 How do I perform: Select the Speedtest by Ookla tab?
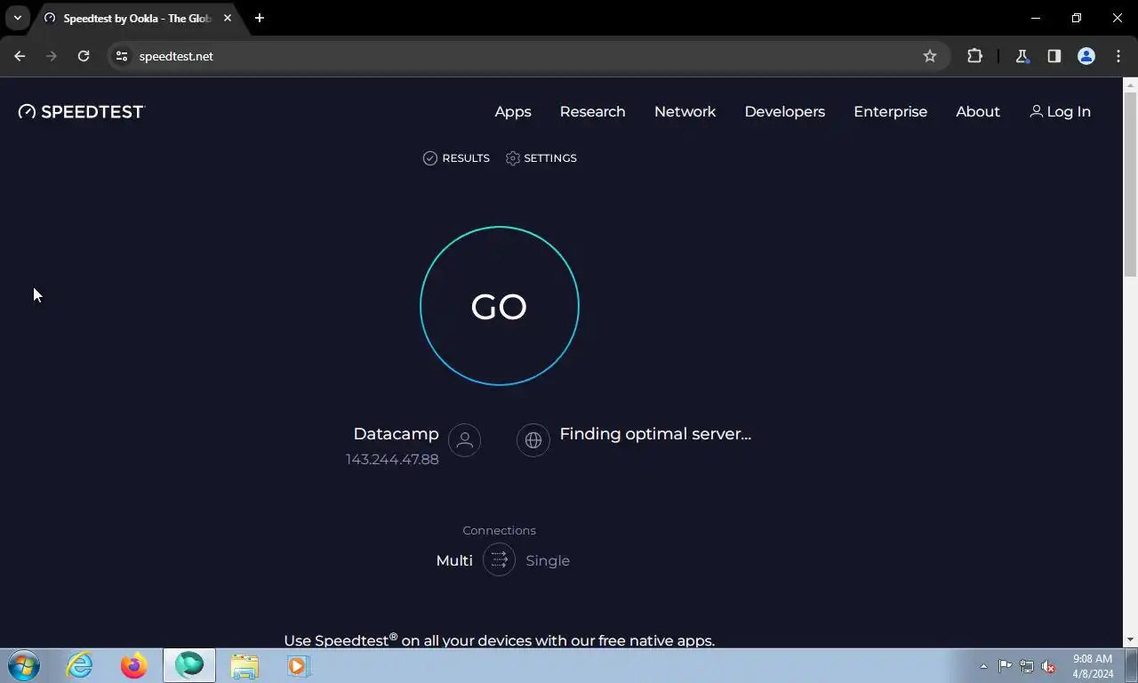[x=138, y=18]
